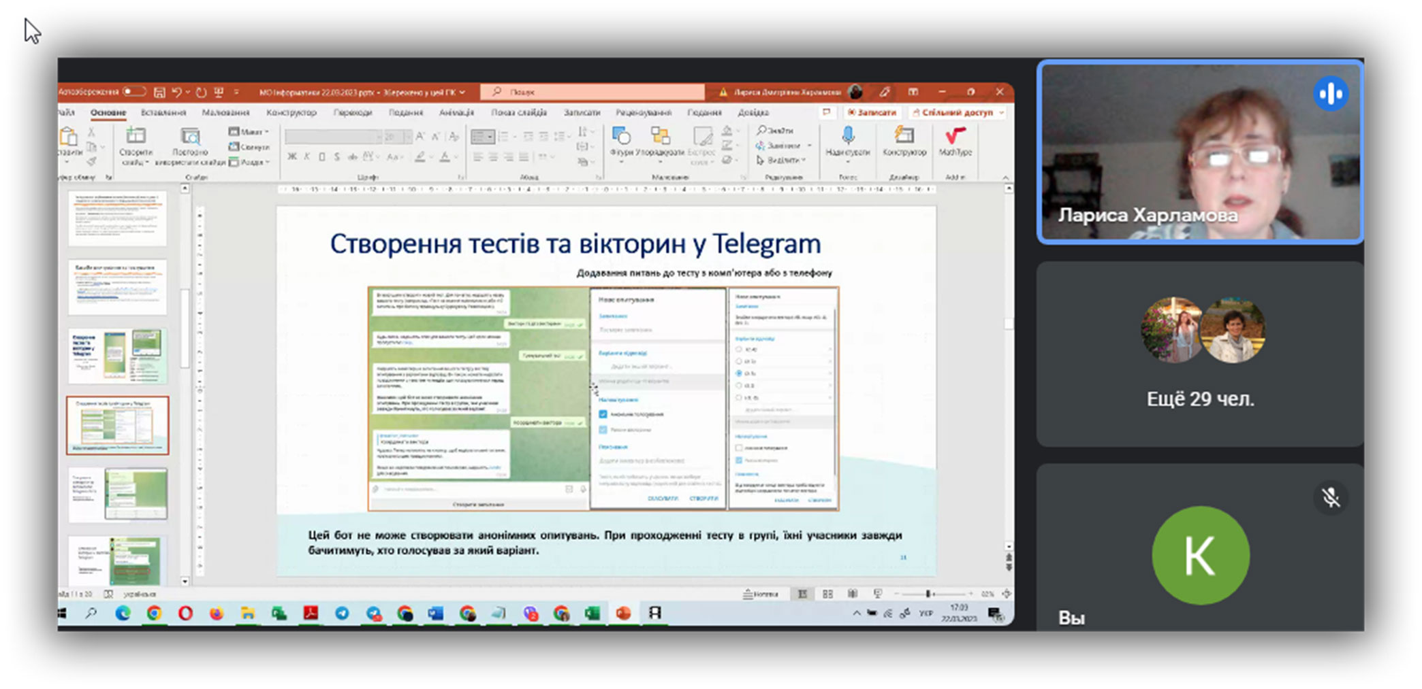Click the MathType icon
1422x689 pixels.
(955, 135)
